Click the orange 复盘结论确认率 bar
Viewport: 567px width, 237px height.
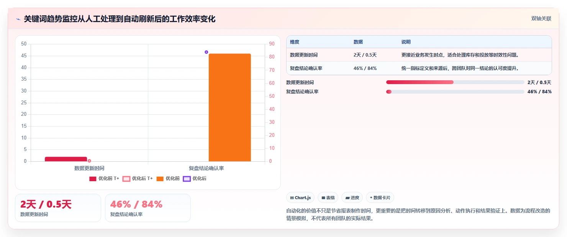230,107
